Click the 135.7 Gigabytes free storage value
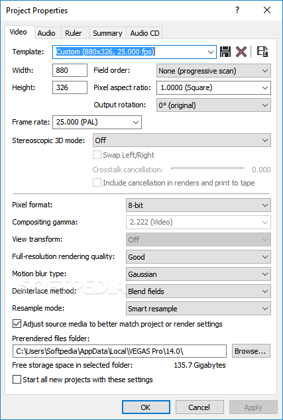Image resolution: width=283 pixels, height=420 pixels. click(199, 365)
